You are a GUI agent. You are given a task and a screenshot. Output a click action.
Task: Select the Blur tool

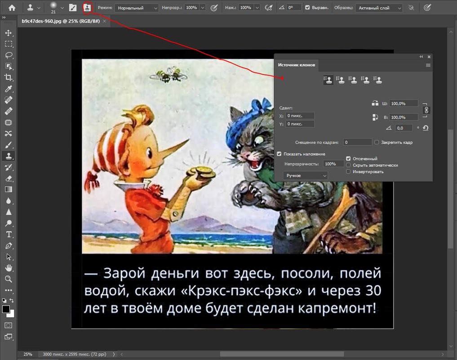click(x=9, y=201)
